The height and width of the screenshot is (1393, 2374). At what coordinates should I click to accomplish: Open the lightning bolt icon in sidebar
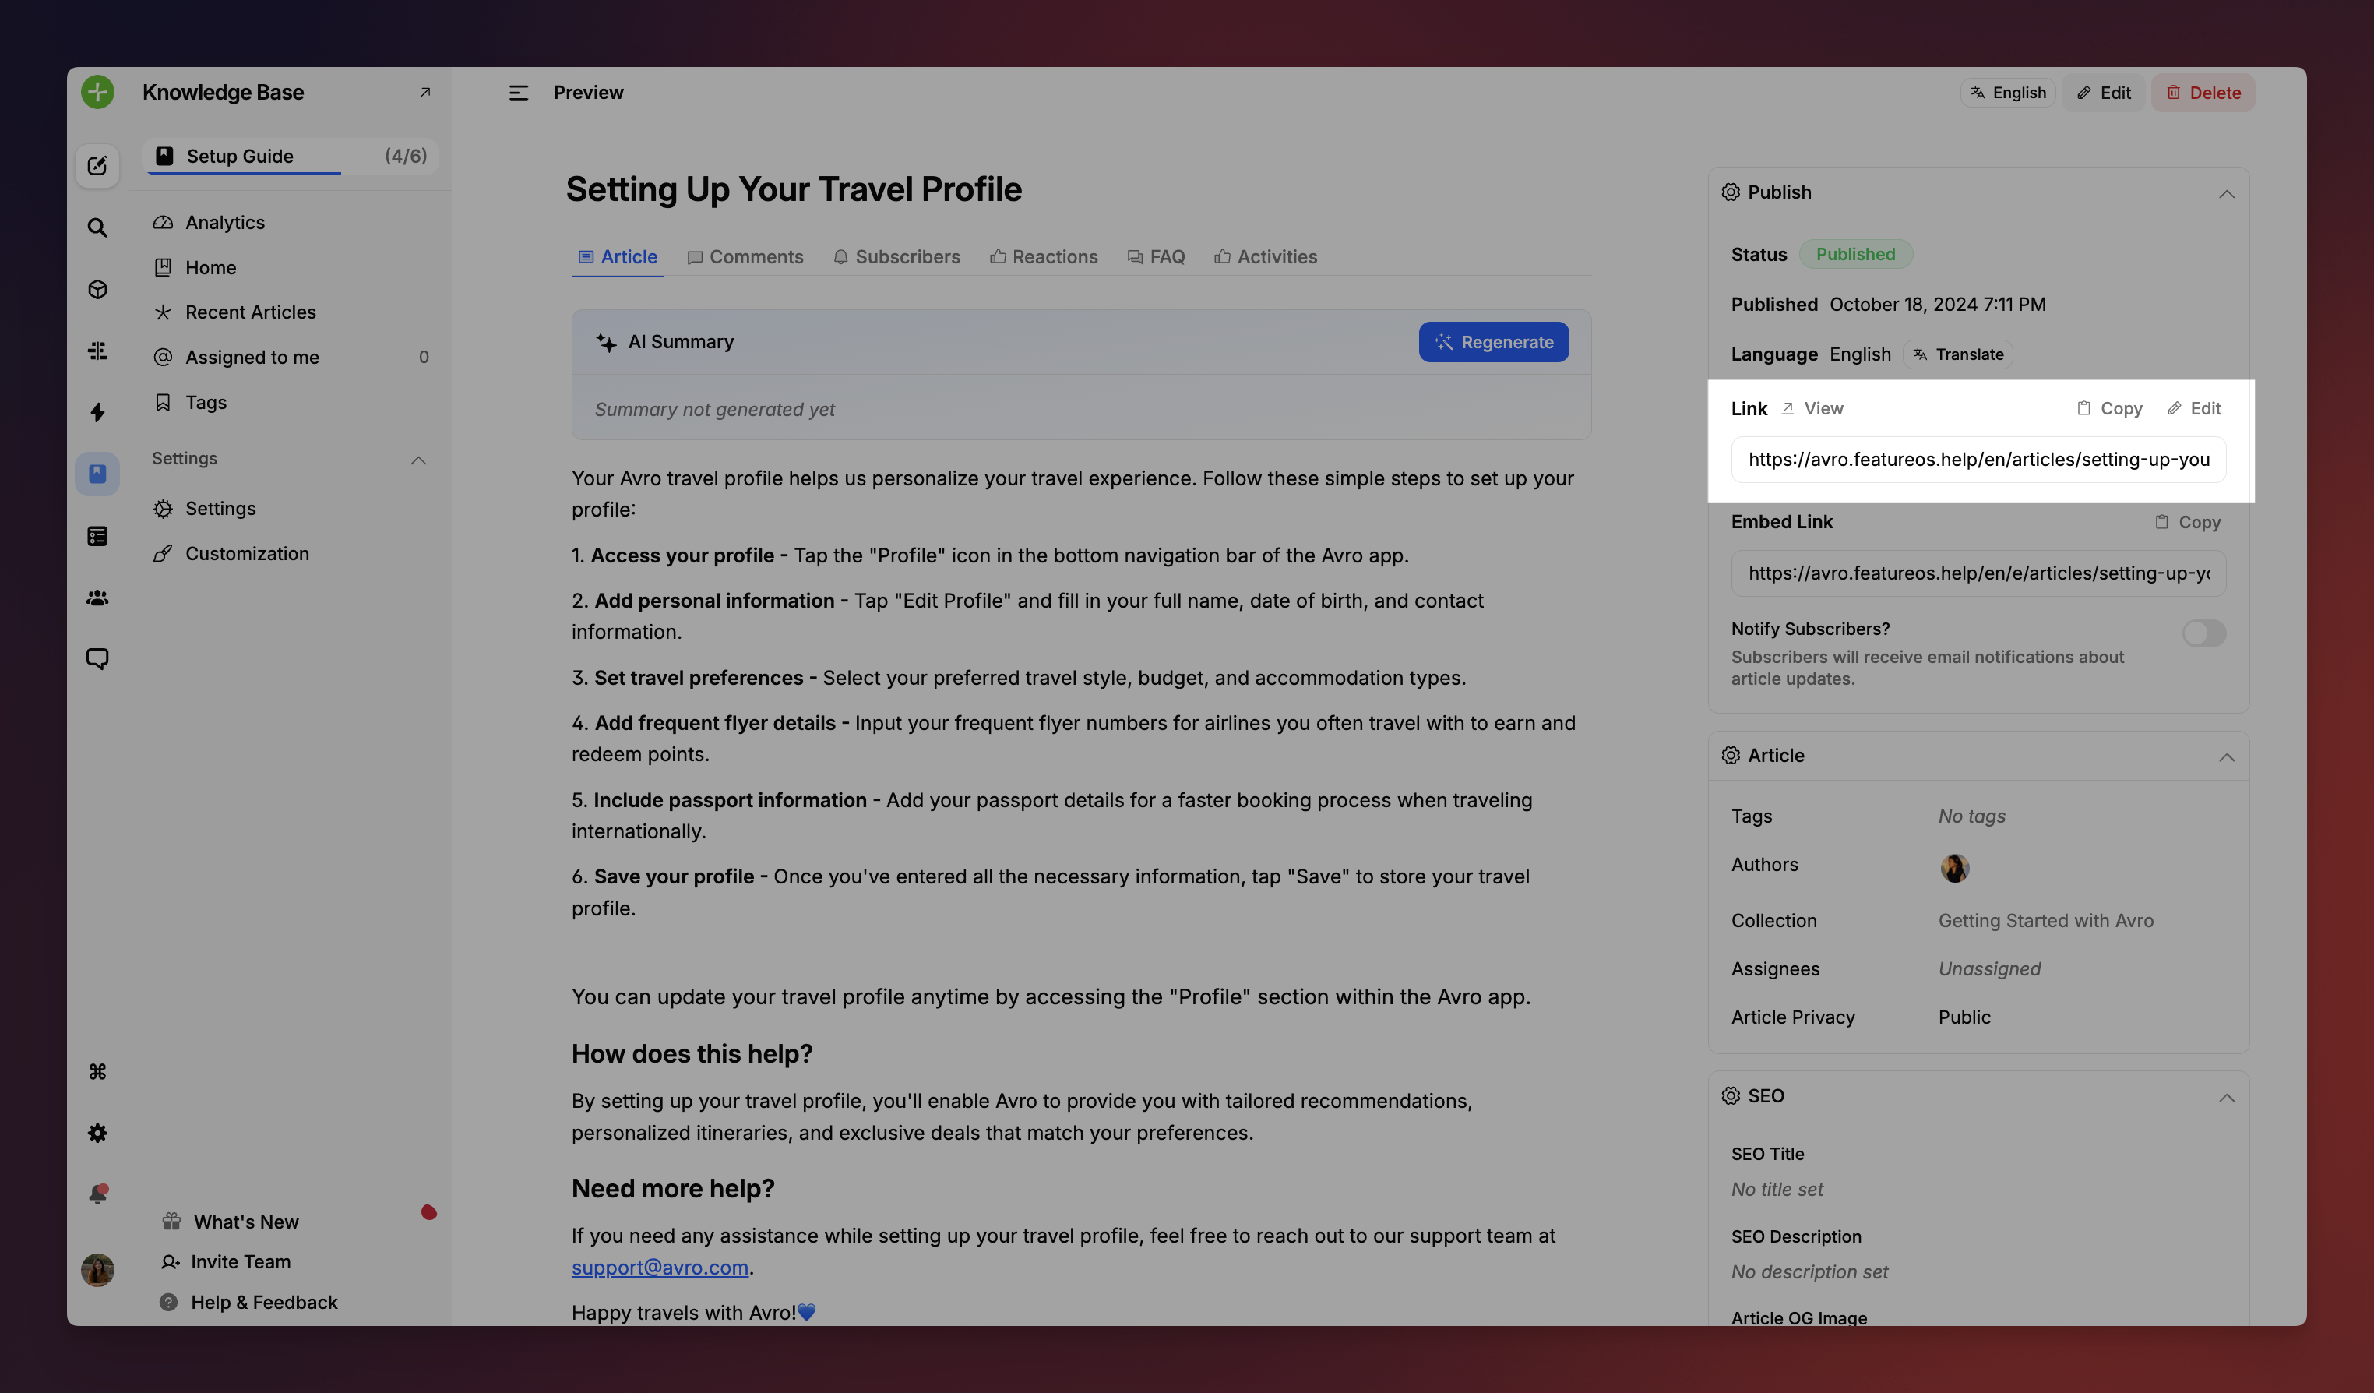point(97,412)
